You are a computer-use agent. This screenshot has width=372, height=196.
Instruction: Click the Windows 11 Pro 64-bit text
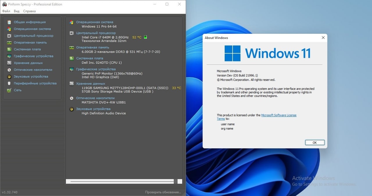click(x=99, y=26)
